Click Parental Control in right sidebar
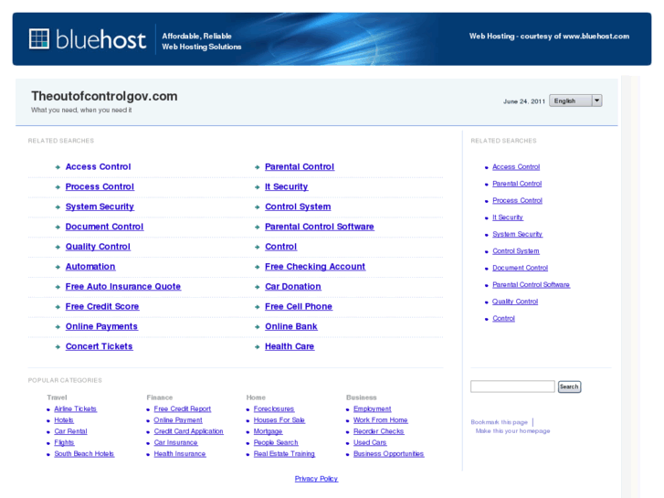Image resolution: width=664 pixels, height=498 pixels. pos(517,184)
